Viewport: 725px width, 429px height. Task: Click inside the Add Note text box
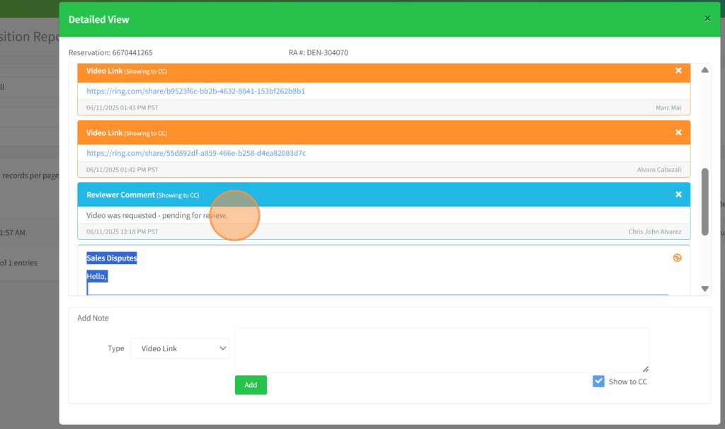pyautogui.click(x=441, y=350)
